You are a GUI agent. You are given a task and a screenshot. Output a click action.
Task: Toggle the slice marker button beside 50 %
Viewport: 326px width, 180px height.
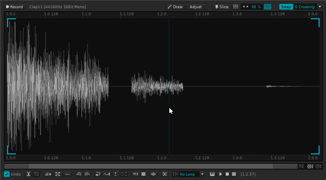coord(267,7)
